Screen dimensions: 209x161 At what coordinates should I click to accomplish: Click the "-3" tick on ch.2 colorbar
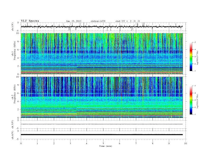point(195,86)
